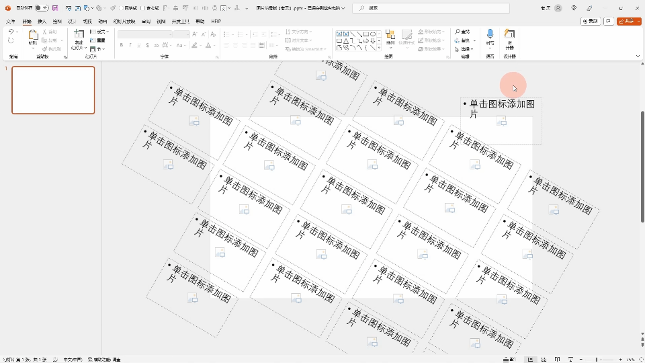This screenshot has width=645, height=363.
Task: Open the font name dropdown box
Action: (145, 34)
